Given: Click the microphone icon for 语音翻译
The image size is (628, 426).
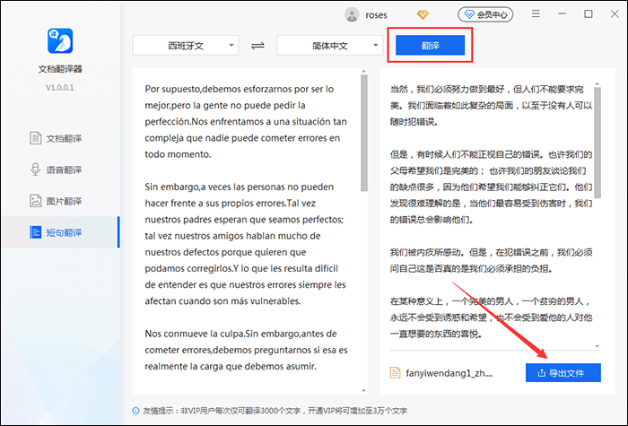Looking at the screenshot, I should pos(36,170).
